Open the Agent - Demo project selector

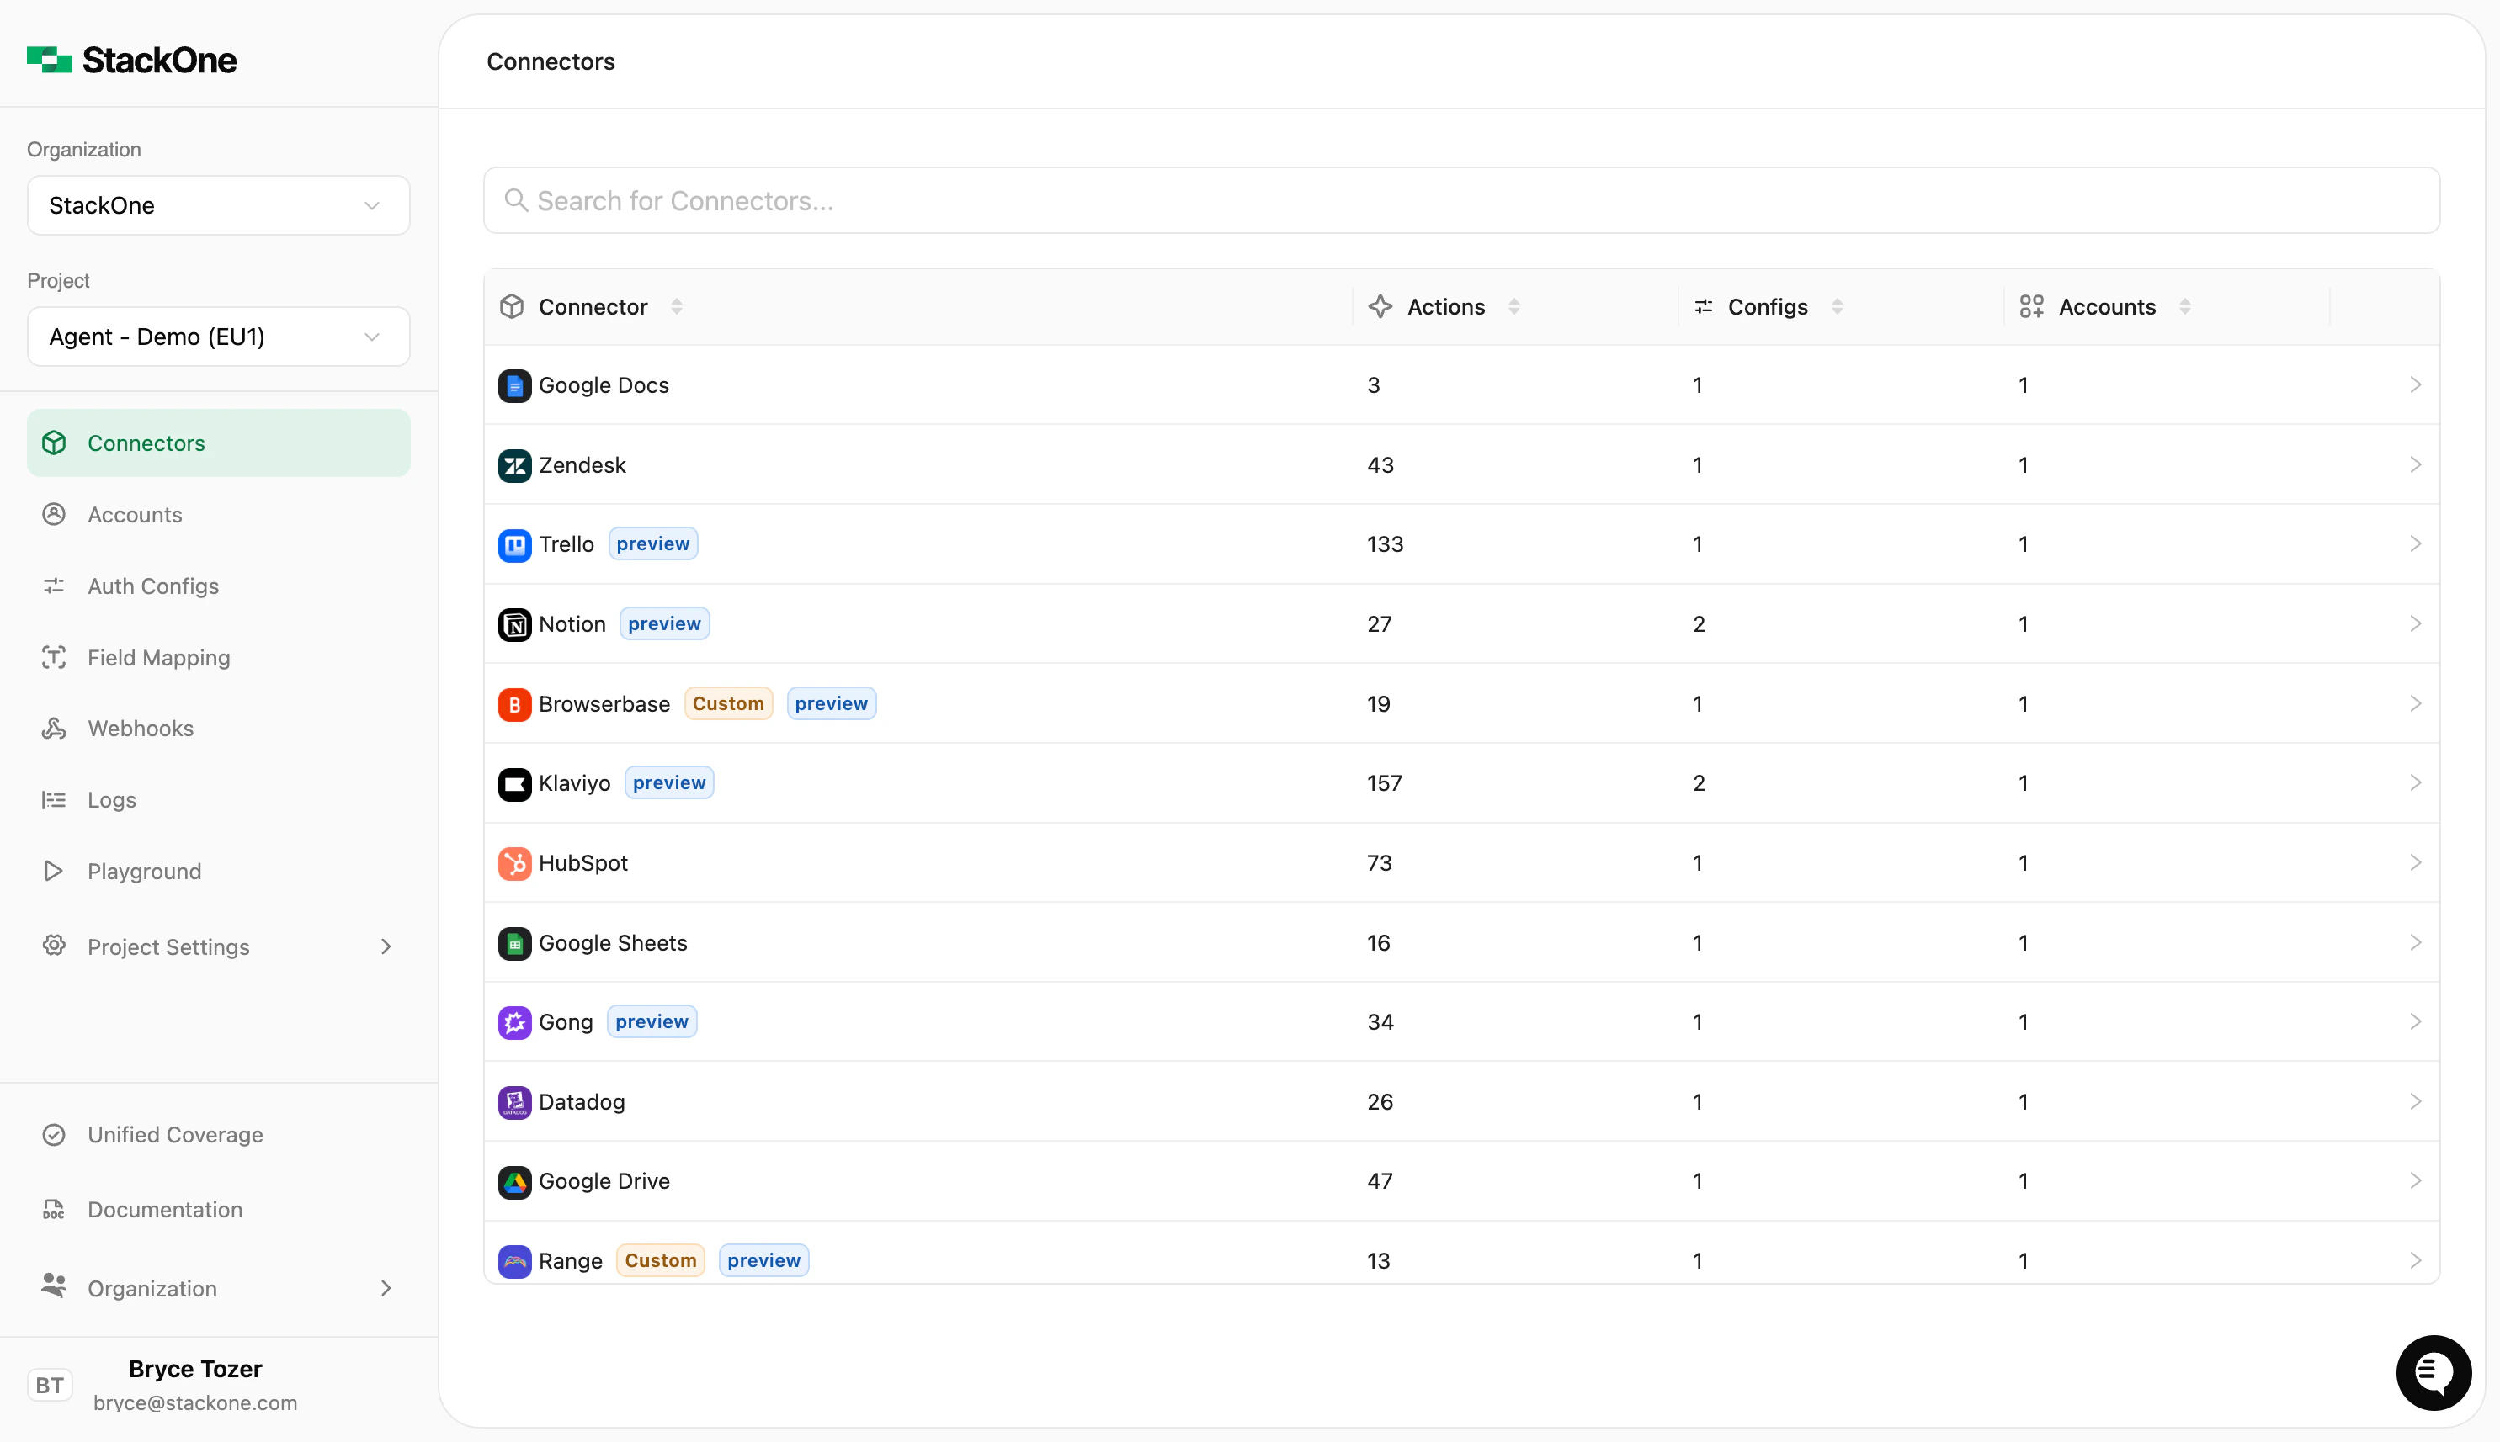point(218,337)
